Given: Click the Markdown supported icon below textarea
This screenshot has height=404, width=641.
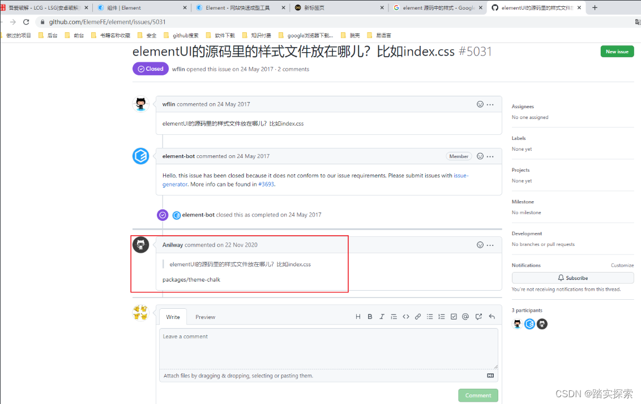Looking at the screenshot, I should pos(490,375).
